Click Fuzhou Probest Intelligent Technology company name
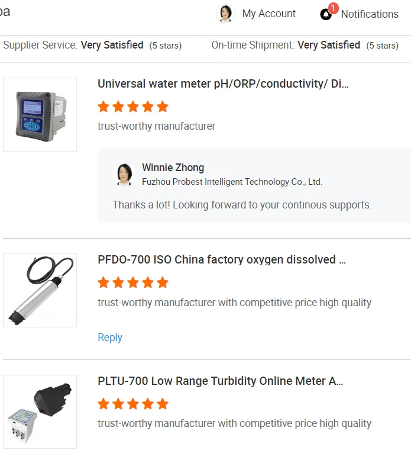This screenshot has height=453, width=411. (232, 182)
